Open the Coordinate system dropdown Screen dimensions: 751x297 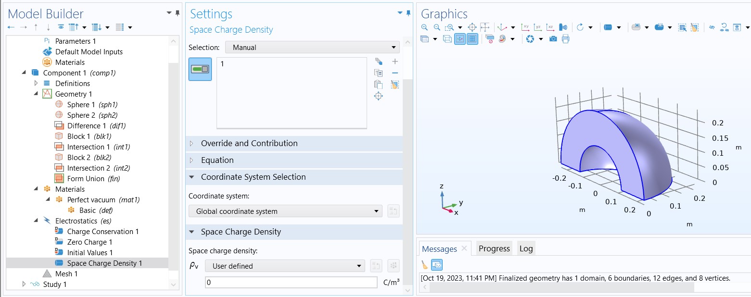285,211
